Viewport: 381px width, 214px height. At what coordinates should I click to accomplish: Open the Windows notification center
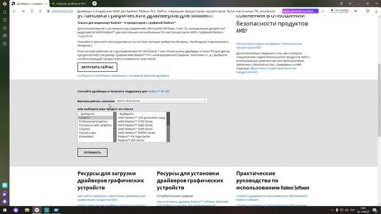click(374, 210)
